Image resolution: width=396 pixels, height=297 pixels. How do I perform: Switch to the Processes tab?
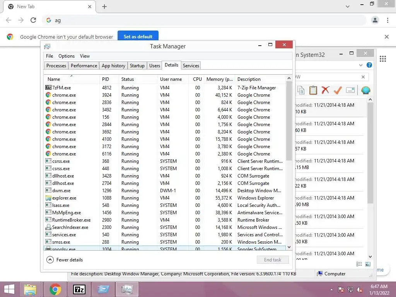pyautogui.click(x=56, y=66)
